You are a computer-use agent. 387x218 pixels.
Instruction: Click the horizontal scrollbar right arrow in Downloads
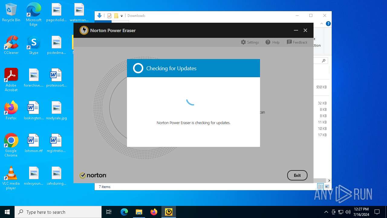pyautogui.click(x=329, y=181)
